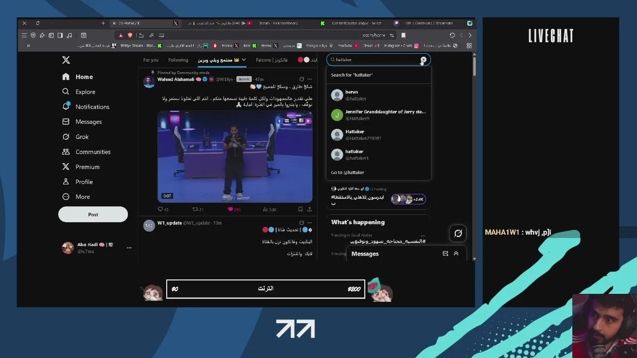
Task: Open site settings icon in address bar
Action: (x=392, y=35)
